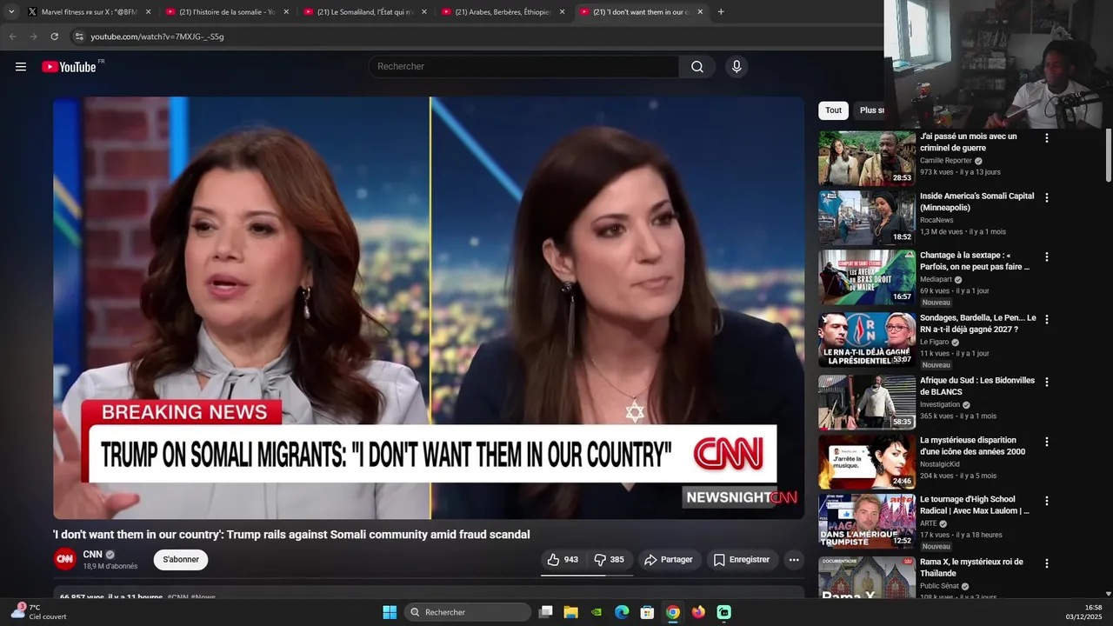The height and width of the screenshot is (626, 1113).
Task: Open the CNN channel name link
Action: click(92, 555)
